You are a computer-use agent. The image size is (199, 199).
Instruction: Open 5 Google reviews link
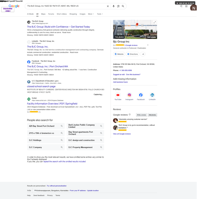click(131, 45)
